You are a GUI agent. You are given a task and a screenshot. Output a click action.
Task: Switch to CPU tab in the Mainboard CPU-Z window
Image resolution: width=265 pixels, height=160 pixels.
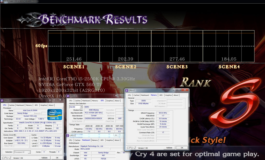70,140
